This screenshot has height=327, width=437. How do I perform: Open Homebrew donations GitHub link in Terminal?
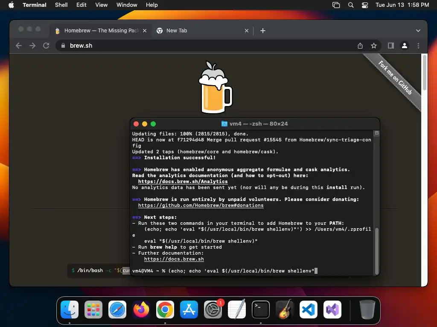point(201,206)
